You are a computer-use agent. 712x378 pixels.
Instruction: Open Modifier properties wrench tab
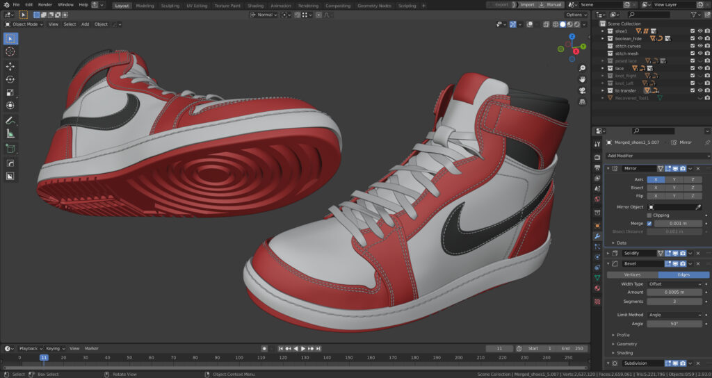(x=597, y=236)
